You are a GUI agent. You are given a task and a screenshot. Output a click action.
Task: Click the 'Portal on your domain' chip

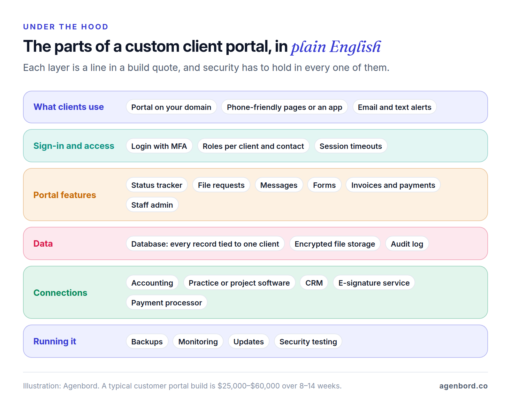[x=171, y=107]
